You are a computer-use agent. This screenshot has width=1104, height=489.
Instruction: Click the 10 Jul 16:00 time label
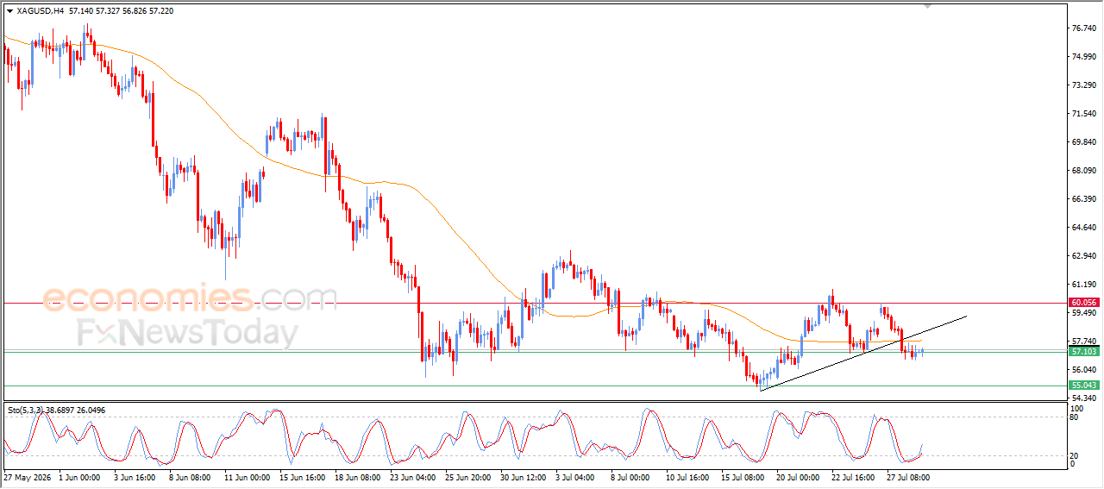coord(689,476)
